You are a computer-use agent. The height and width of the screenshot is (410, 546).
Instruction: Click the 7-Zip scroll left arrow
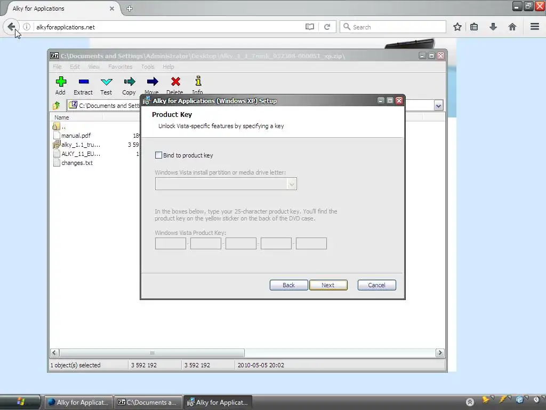click(x=54, y=353)
